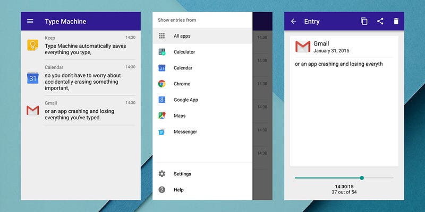This screenshot has height=212, width=425.
Task: Choose Maps from the drawer
Action: 202,116
